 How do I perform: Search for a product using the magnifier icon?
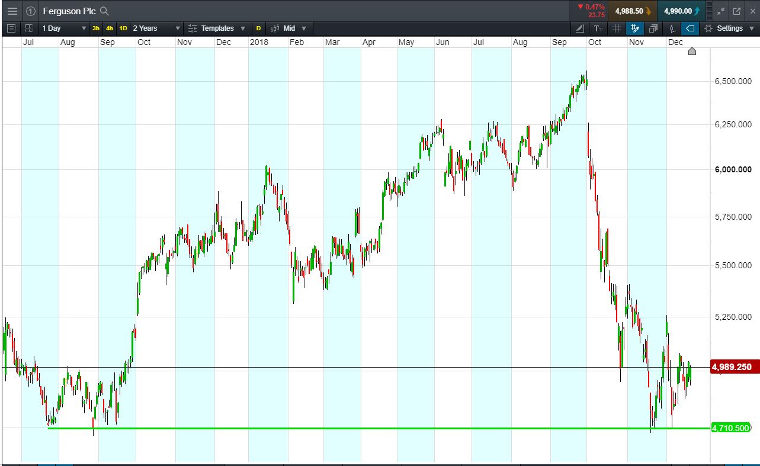click(x=104, y=11)
